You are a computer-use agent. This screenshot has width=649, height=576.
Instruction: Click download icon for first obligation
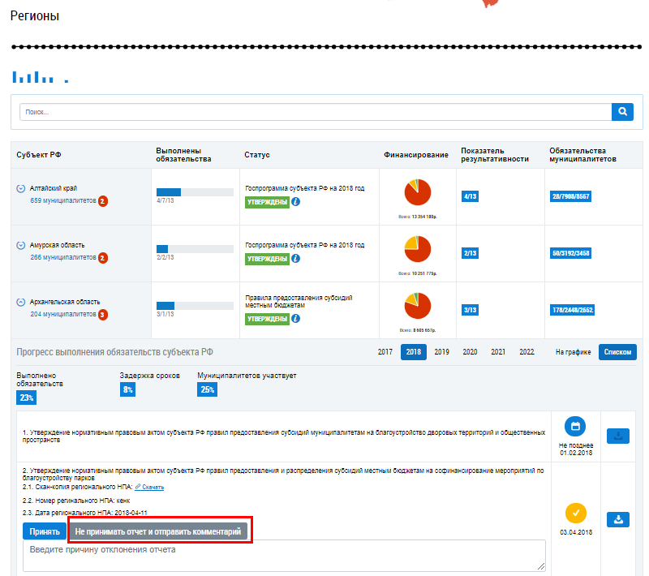point(618,436)
